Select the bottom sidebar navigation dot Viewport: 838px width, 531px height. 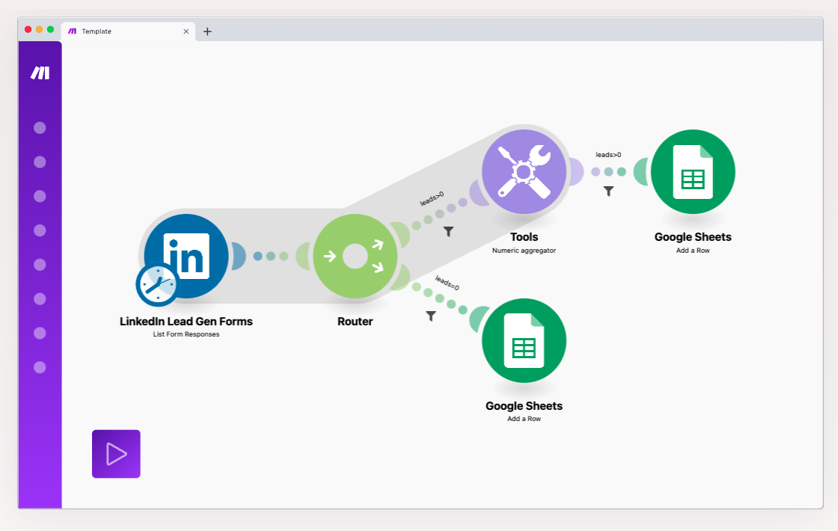[39, 367]
